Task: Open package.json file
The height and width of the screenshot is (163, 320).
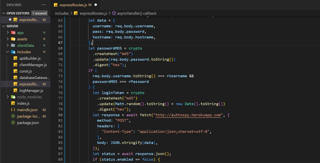Action: click(x=28, y=123)
